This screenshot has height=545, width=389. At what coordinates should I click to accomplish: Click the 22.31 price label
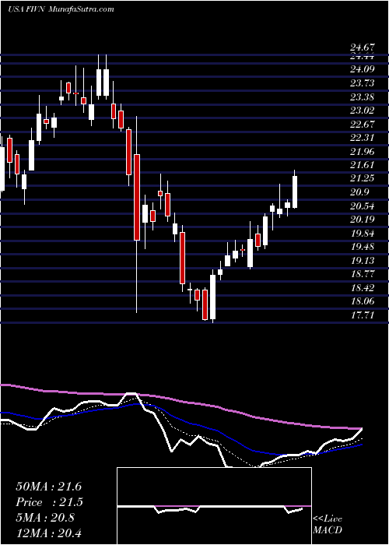click(363, 138)
